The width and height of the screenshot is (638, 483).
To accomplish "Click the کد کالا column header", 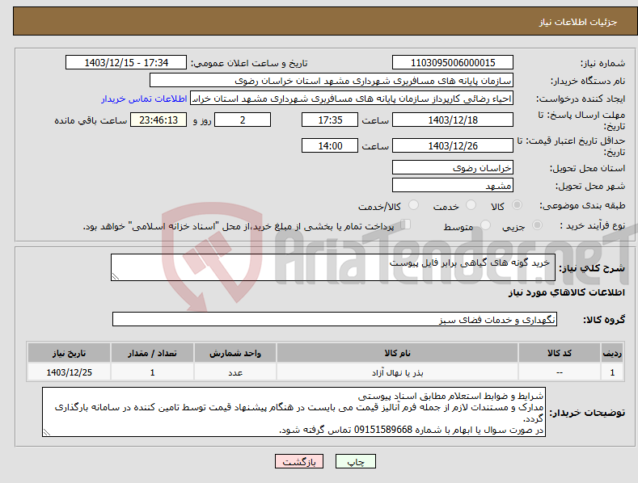I will (560, 353).
